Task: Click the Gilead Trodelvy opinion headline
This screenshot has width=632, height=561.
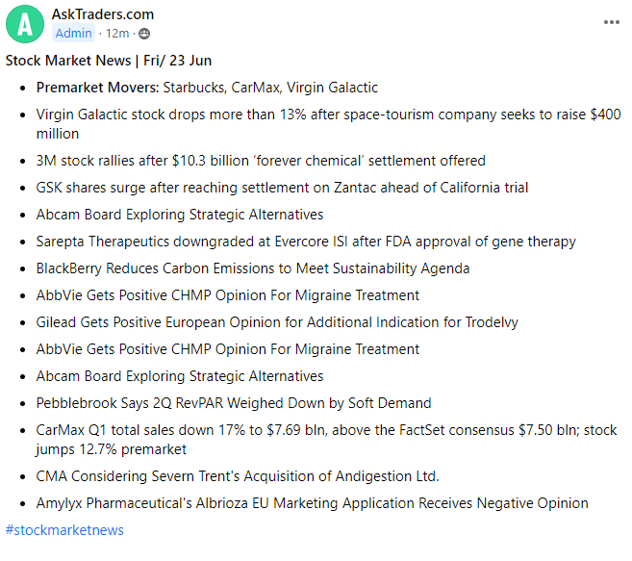Action: coord(277,322)
